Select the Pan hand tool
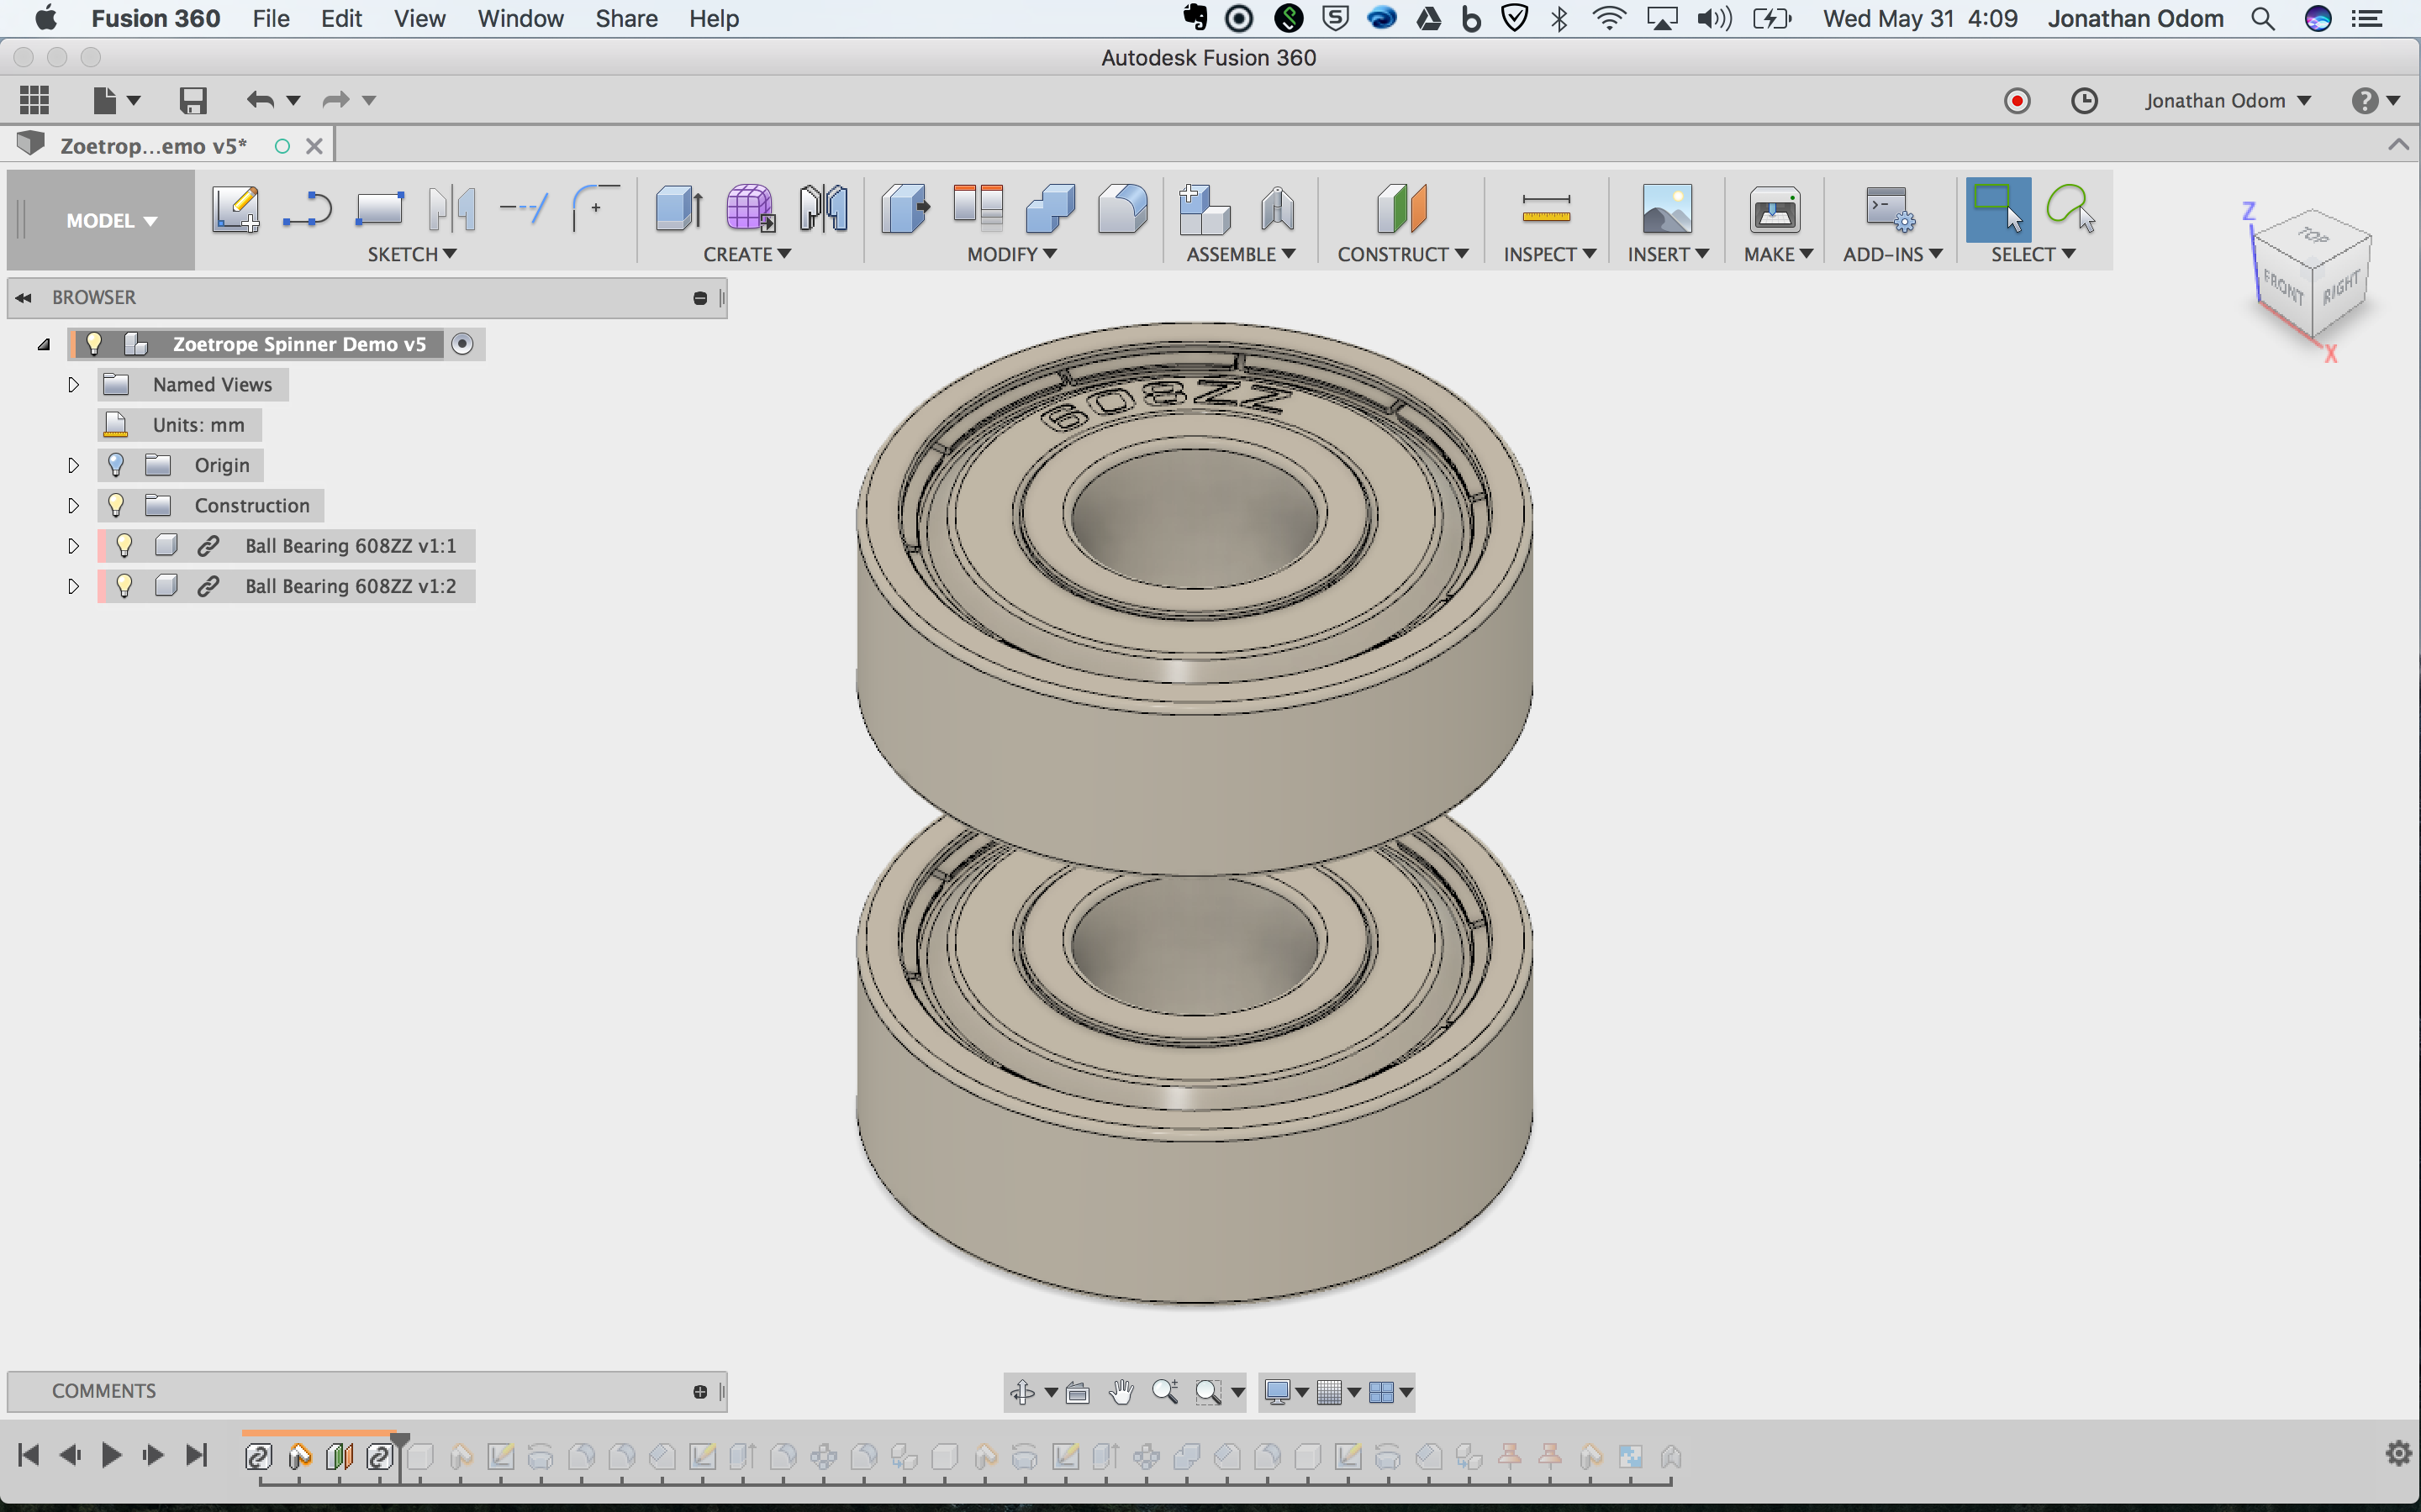Screen dimensions: 2421x1512 point(1121,1391)
